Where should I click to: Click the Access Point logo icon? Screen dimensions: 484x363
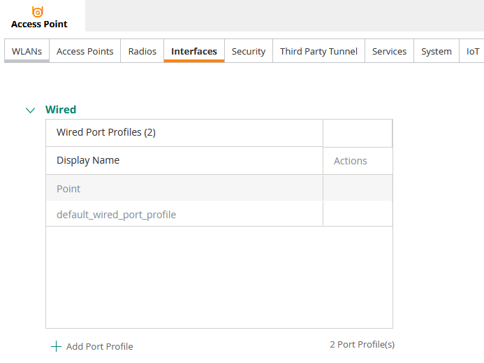(38, 11)
